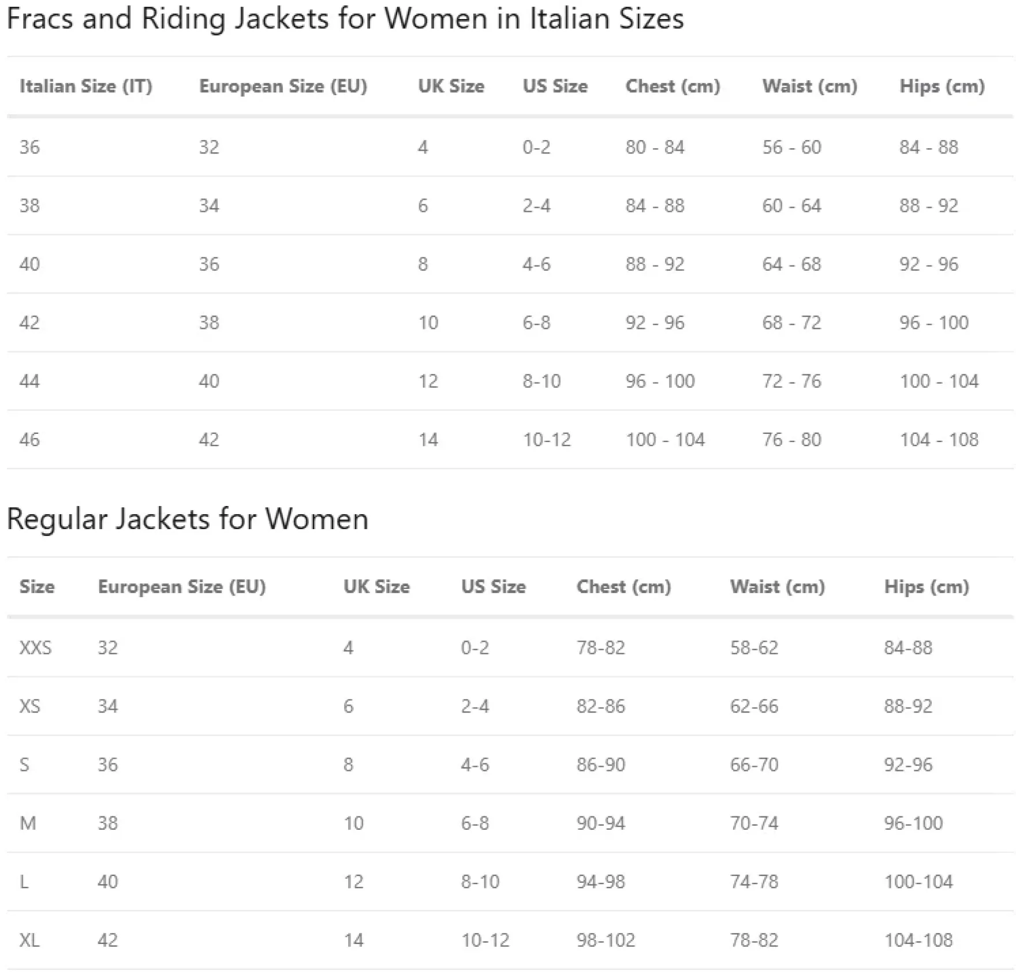Click the 'Italian Size (IT)' column header
Viewport: 1016px width, 978px height.
[86, 87]
